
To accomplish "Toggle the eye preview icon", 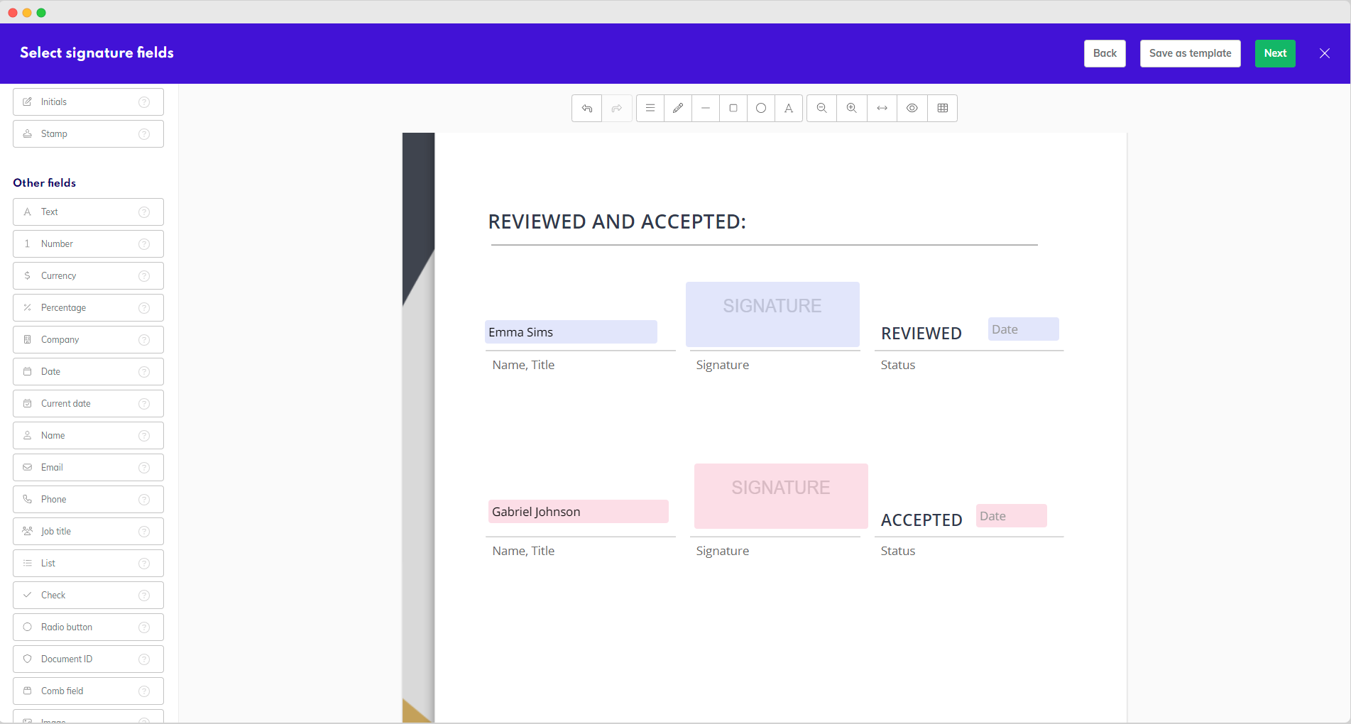I will [912, 109].
